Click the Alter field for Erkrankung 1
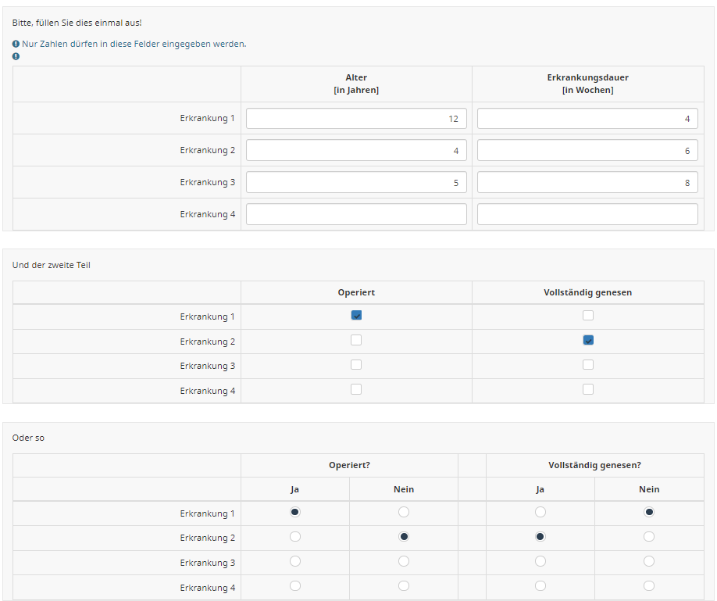The height and width of the screenshot is (601, 717). 356,119
